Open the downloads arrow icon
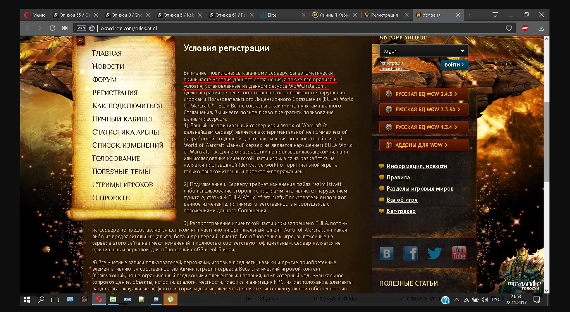The width and height of the screenshot is (570, 312). 541,28
